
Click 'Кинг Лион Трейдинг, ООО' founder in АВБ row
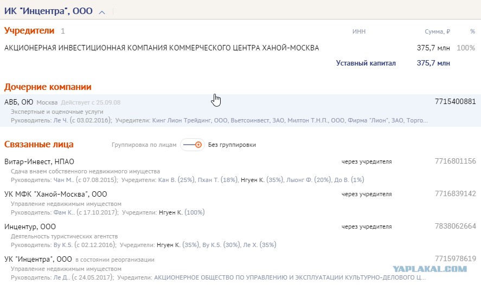(x=190, y=120)
